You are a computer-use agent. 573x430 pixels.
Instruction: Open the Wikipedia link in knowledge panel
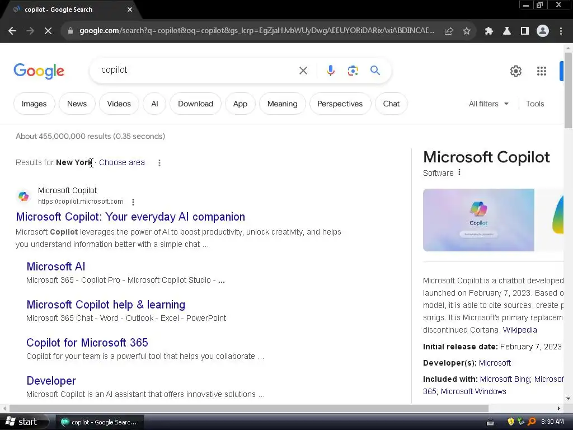(520, 330)
